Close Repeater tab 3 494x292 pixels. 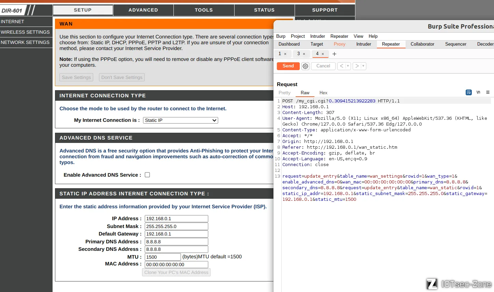304,54
